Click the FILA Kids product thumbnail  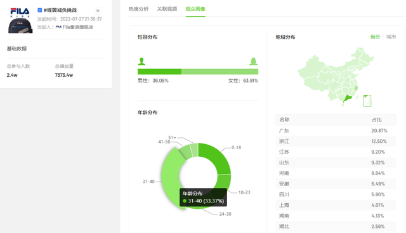[20, 20]
